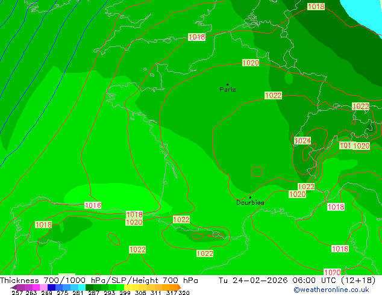Click the orange arrow at legend's right end
The image size is (382, 295).
pos(180,287)
